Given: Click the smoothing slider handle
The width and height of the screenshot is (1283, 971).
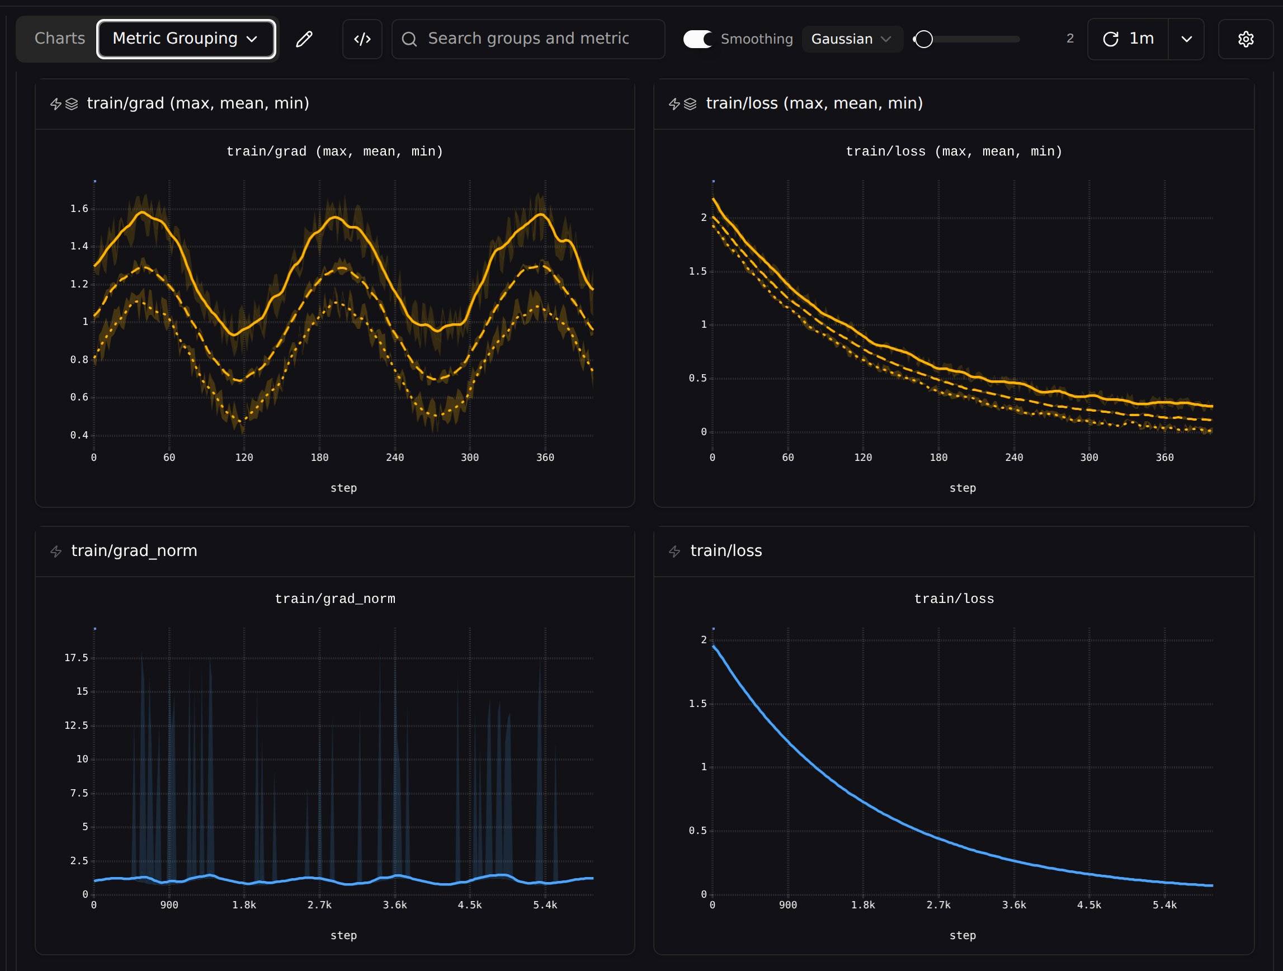Looking at the screenshot, I should pos(923,39).
